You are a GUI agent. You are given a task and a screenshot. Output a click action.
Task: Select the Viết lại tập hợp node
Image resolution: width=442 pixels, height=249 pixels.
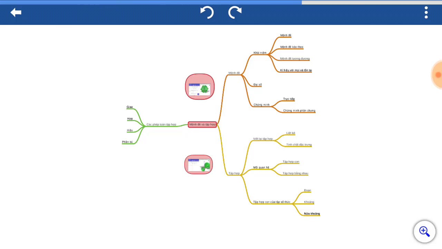[x=263, y=139]
